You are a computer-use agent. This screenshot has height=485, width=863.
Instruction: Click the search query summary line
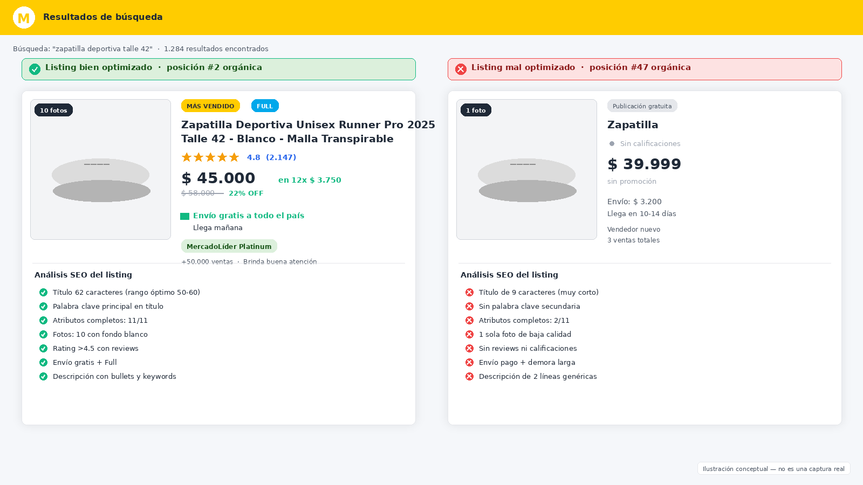[x=141, y=48]
